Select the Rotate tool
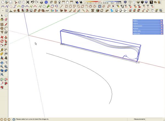 [x=2, y=41]
